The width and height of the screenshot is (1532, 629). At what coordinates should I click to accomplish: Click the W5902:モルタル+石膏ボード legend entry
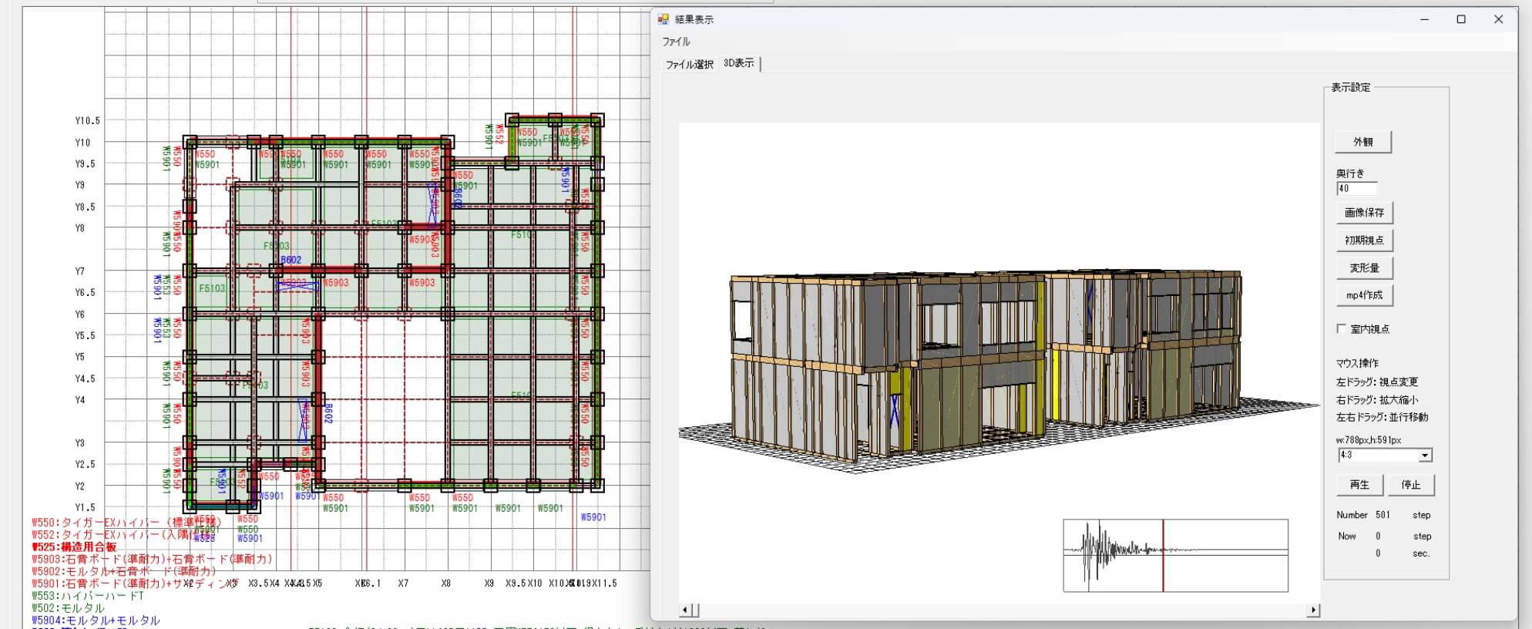(x=123, y=571)
